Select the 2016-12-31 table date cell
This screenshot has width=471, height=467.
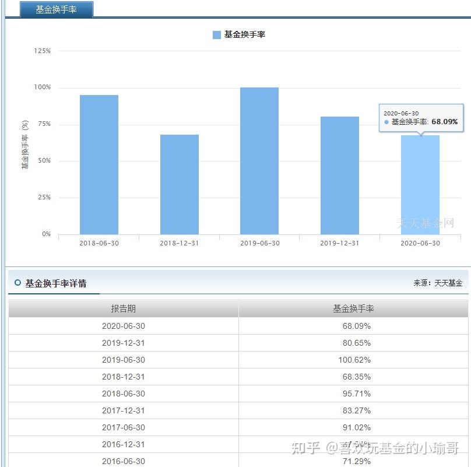click(124, 444)
